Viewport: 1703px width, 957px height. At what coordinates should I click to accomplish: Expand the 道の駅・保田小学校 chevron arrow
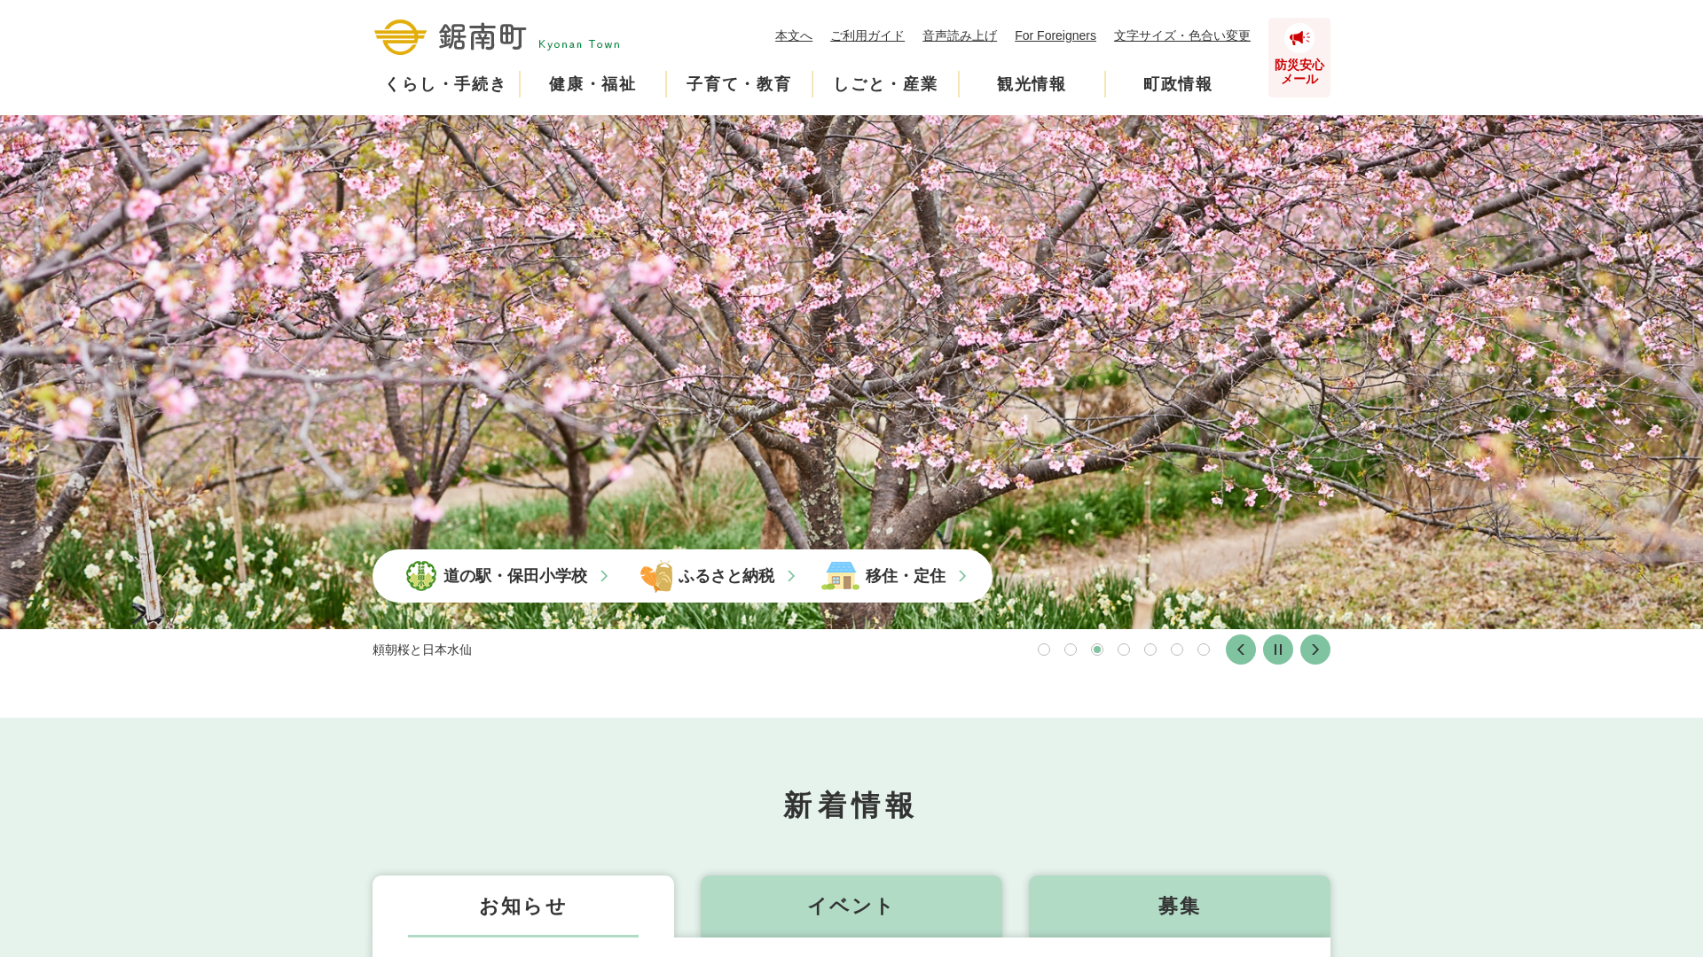point(604,576)
